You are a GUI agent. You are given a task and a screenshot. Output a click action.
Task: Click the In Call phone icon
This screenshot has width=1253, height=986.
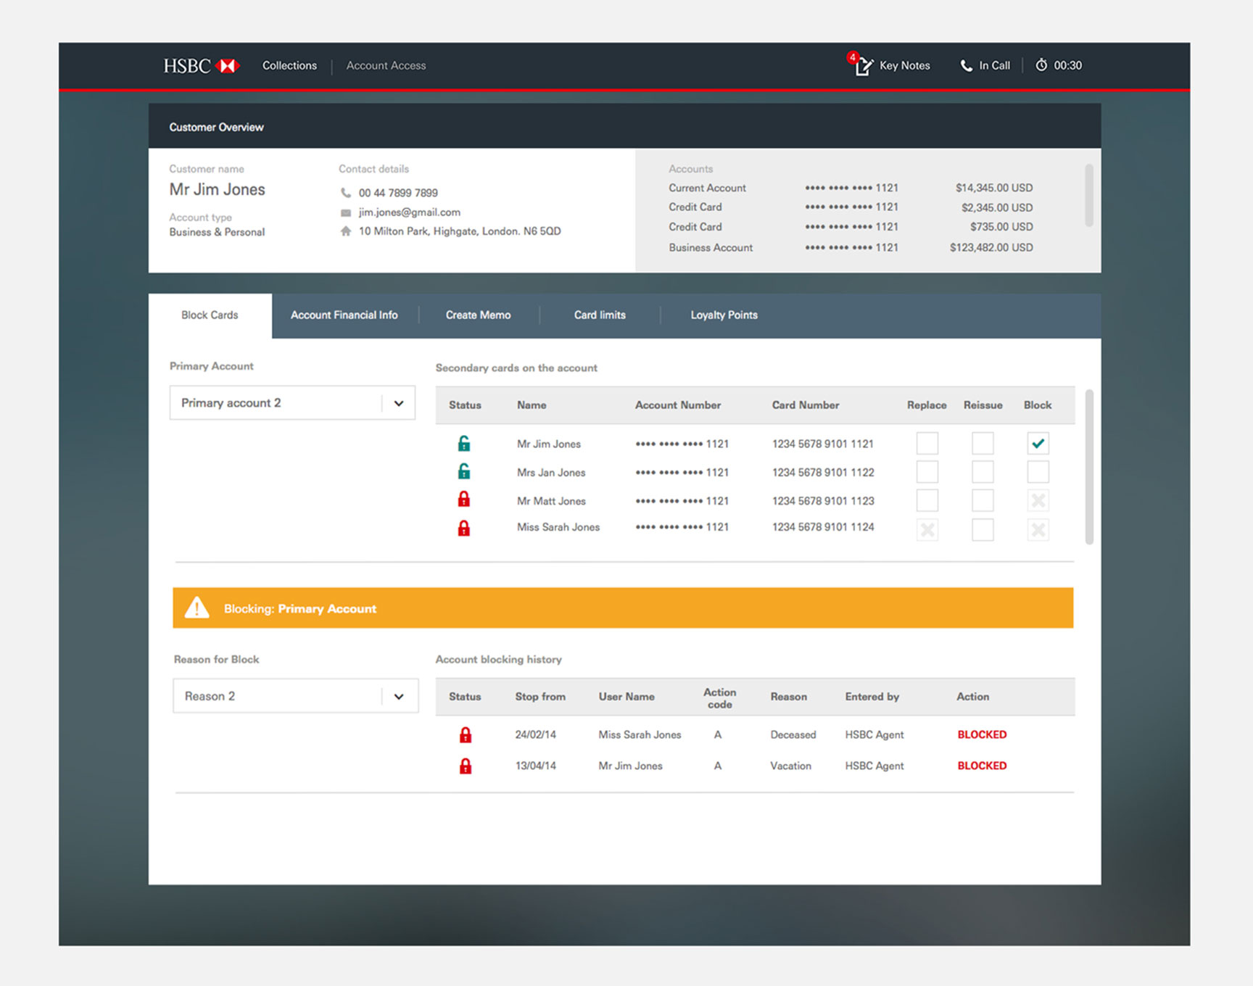click(966, 66)
